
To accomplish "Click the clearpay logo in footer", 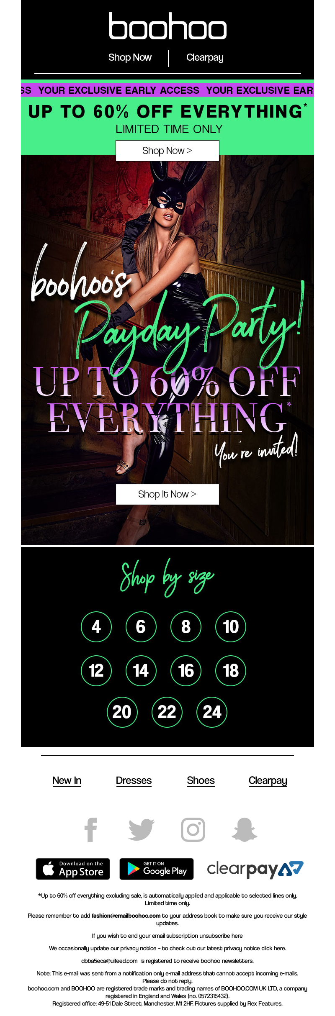I will click(255, 869).
